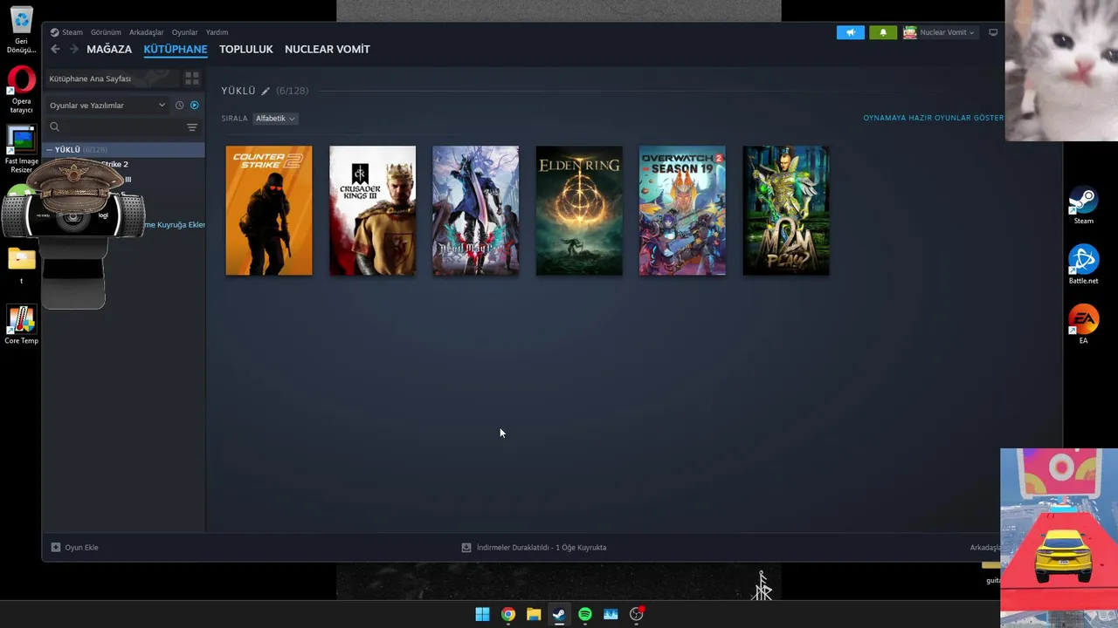Screen dimensions: 1118x628
Task: Open the Windows Start menu
Action: coord(482,614)
